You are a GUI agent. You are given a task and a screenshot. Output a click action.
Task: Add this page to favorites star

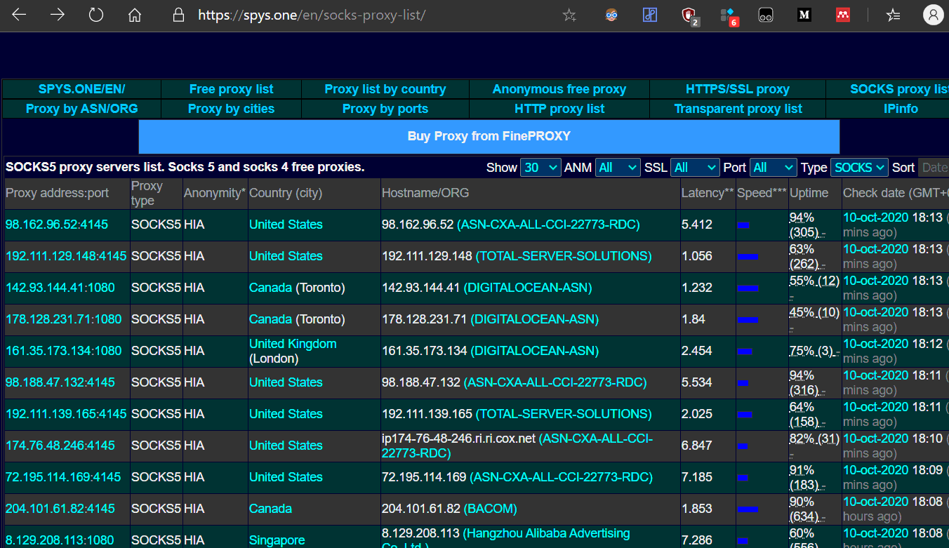(x=569, y=15)
